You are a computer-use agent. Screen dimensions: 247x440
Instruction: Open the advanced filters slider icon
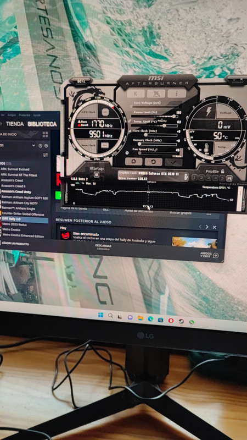(46, 155)
